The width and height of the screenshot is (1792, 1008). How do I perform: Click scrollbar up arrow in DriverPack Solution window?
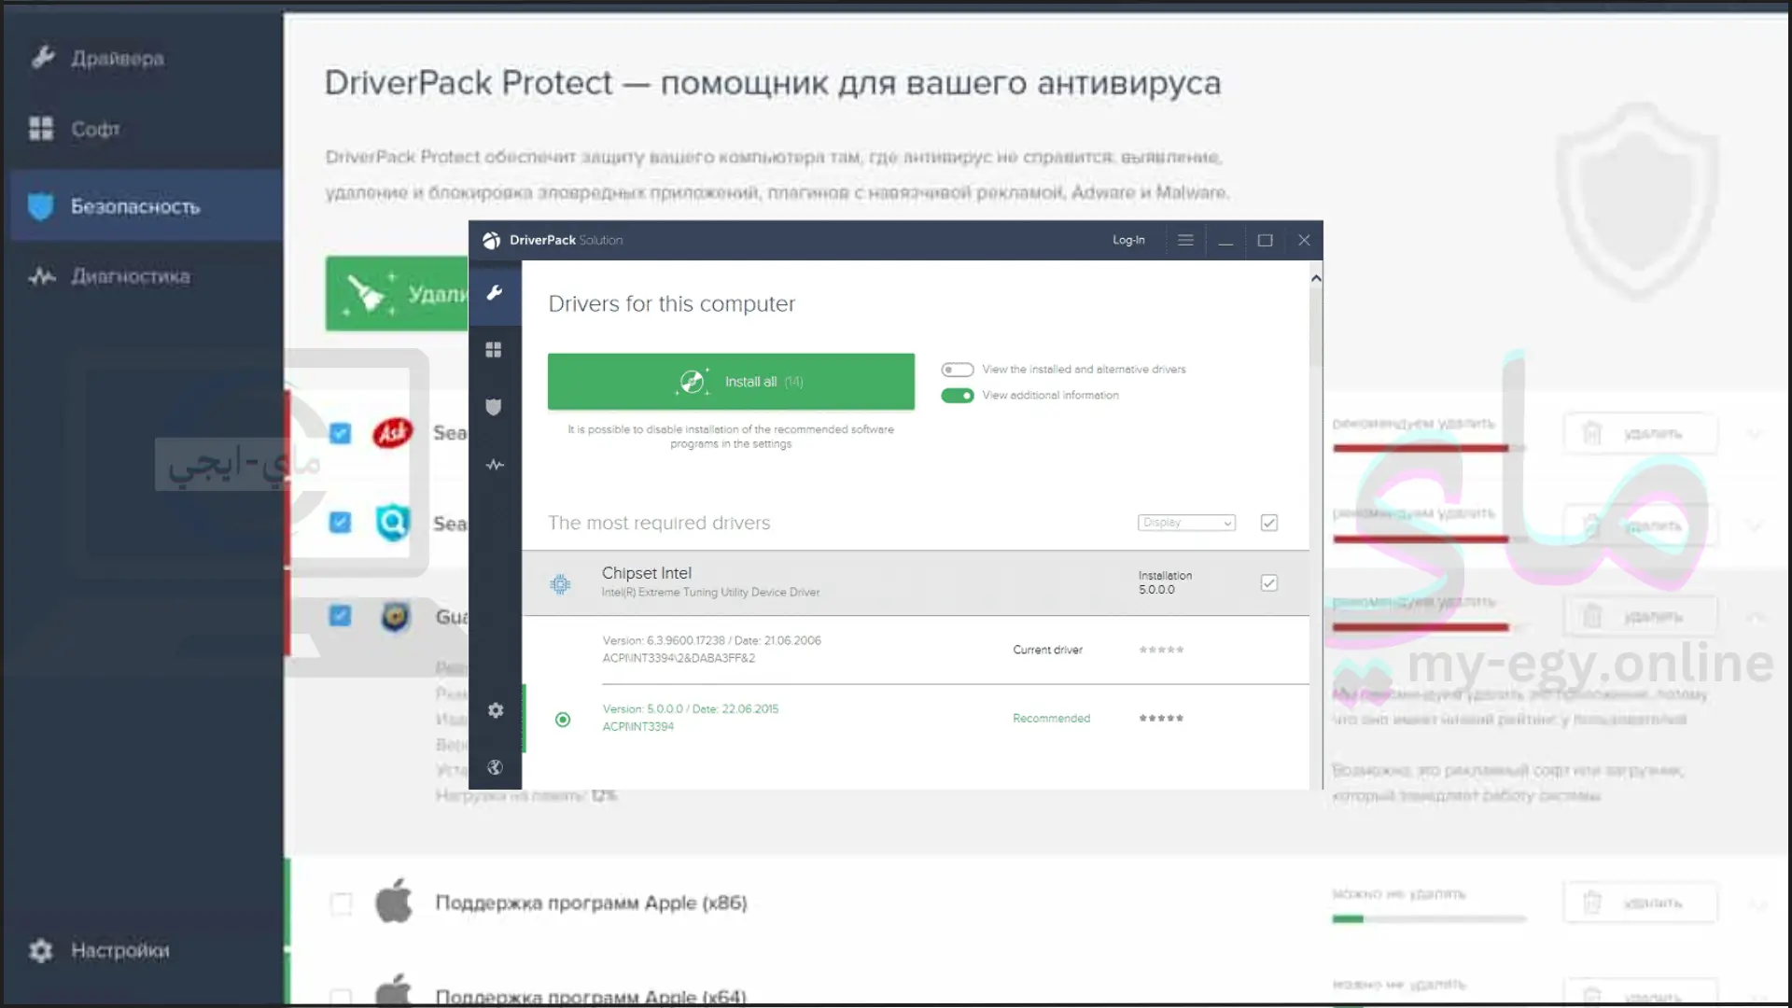coord(1316,278)
